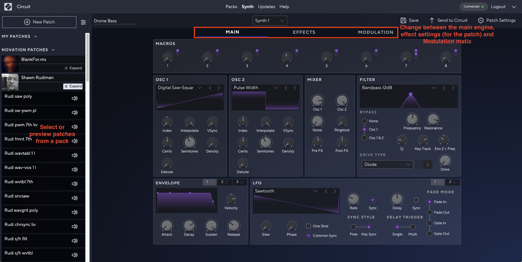Select previous filter type arrow
The image size is (522, 262).
[444, 88]
